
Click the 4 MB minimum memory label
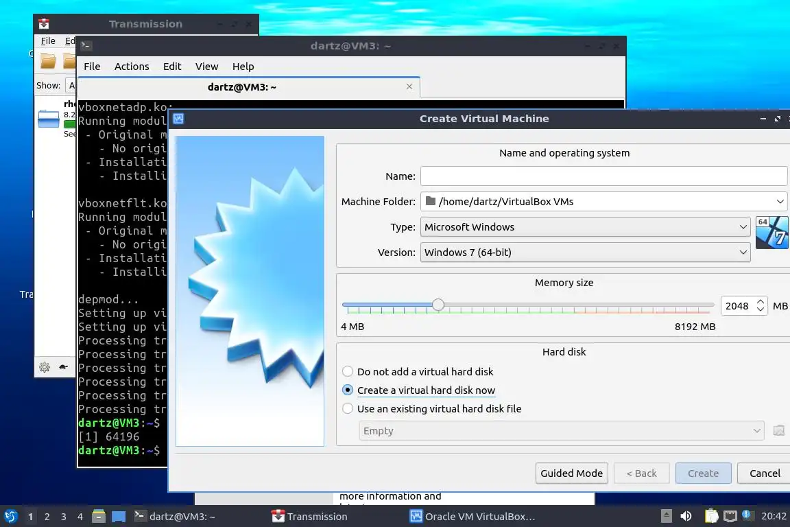click(x=352, y=327)
